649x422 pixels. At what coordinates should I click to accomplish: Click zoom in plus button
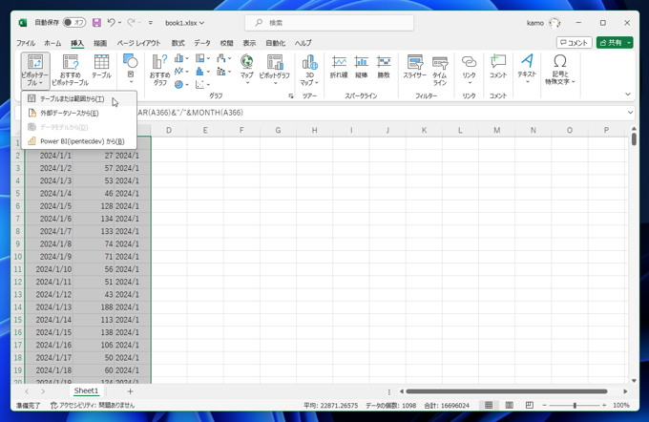tap(604, 405)
